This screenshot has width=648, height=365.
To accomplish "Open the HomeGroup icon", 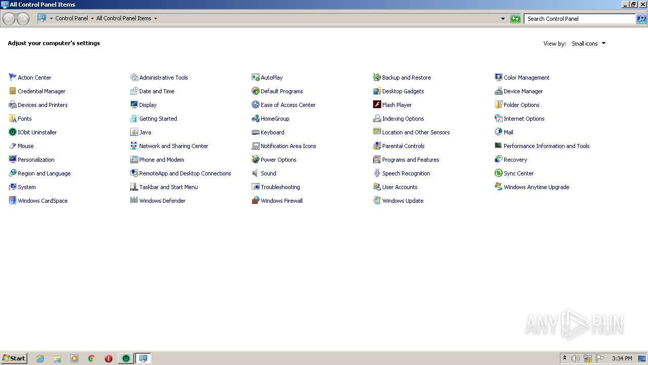I will pos(256,118).
